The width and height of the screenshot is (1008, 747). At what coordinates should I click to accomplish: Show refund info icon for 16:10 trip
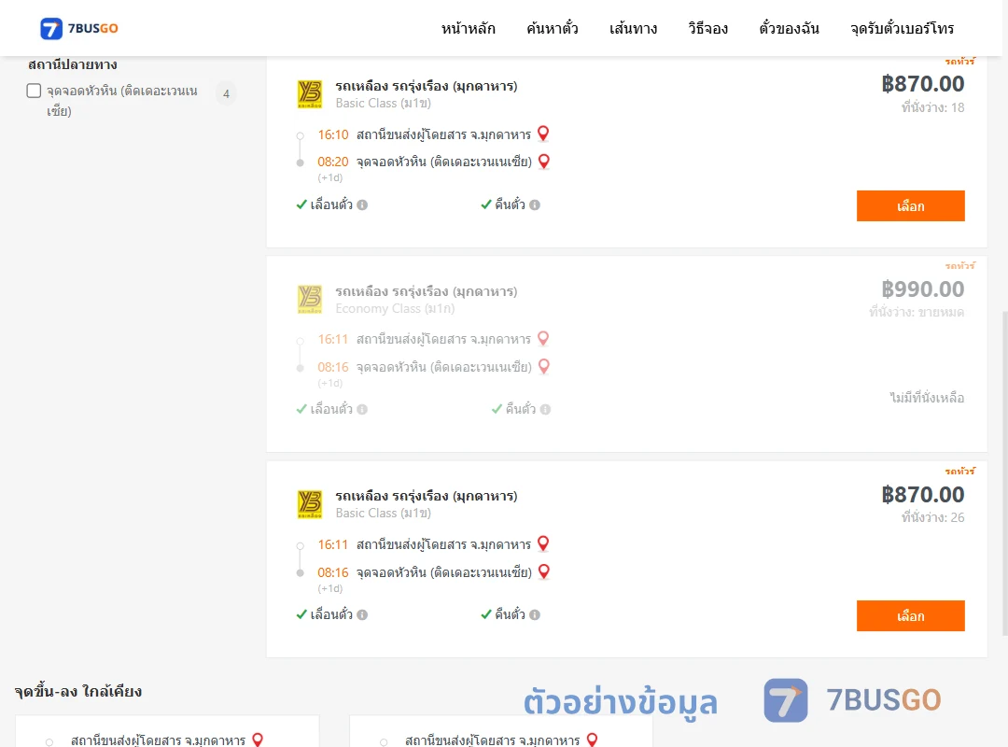[535, 205]
